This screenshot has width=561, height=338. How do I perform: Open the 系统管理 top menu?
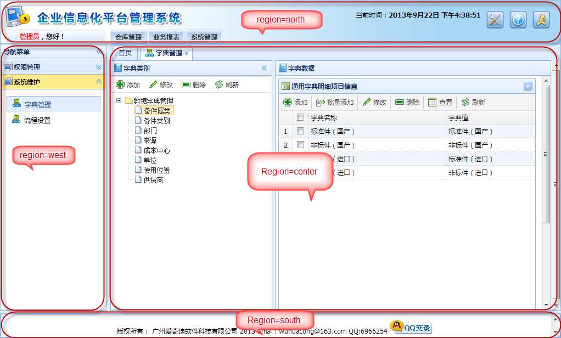pyautogui.click(x=204, y=37)
